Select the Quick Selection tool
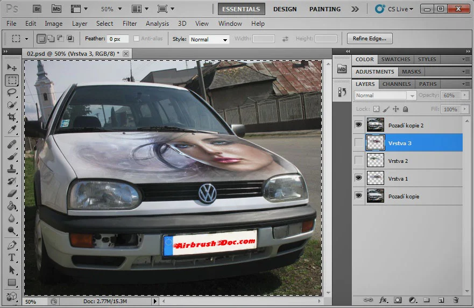The image size is (474, 308). pyautogui.click(x=12, y=105)
